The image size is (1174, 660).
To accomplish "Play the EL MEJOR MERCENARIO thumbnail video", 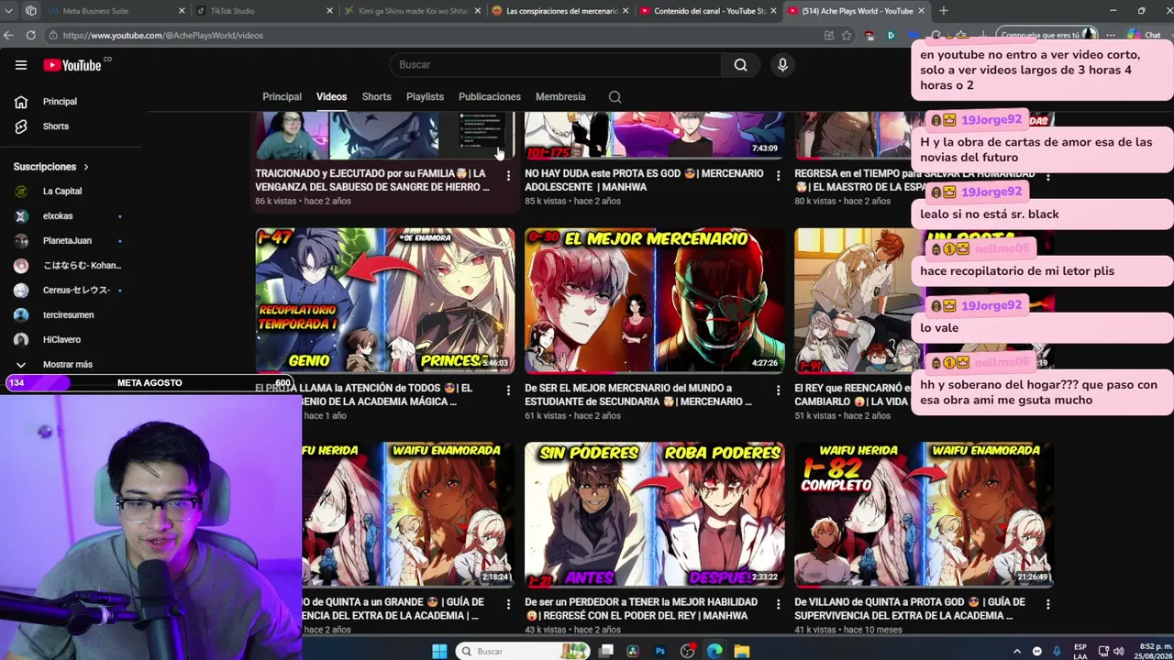I will (x=655, y=301).
